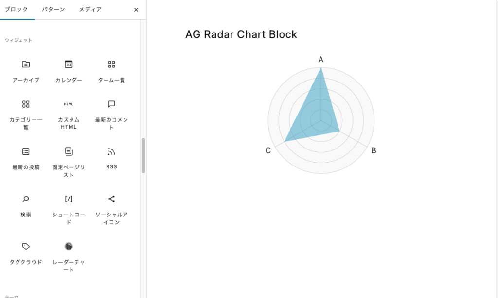Open the Patterns (パターン) tab
Image resolution: width=498 pixels, height=298 pixels.
(x=53, y=10)
